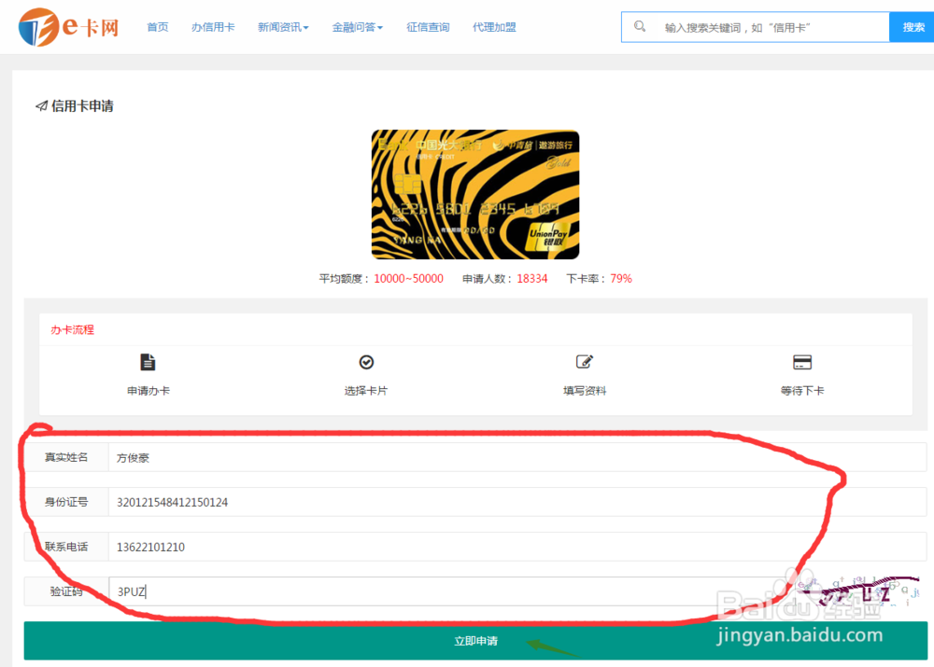Click the search magnifier icon
The image size is (934, 667).
coord(640,26)
